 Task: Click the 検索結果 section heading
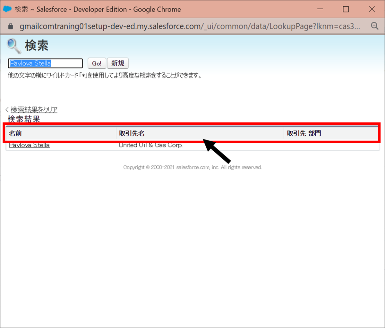tap(24, 119)
